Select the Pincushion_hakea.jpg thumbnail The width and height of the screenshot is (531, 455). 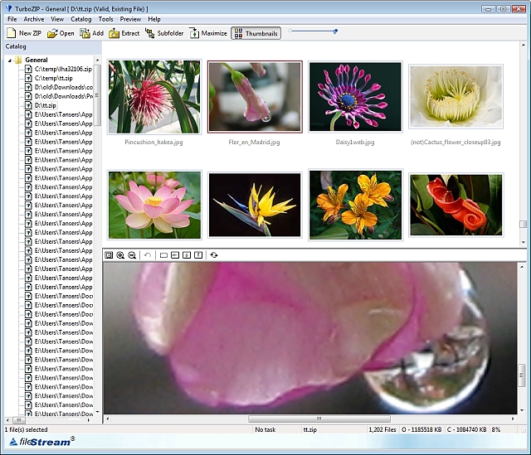coord(153,97)
